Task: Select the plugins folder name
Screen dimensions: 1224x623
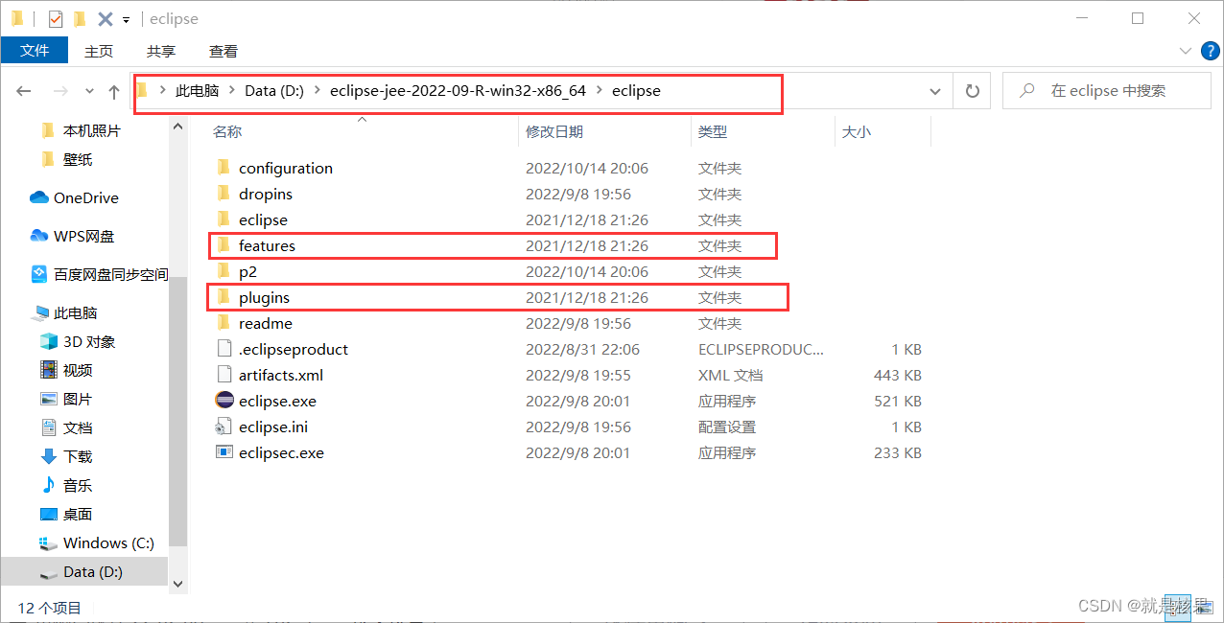Action: (264, 297)
